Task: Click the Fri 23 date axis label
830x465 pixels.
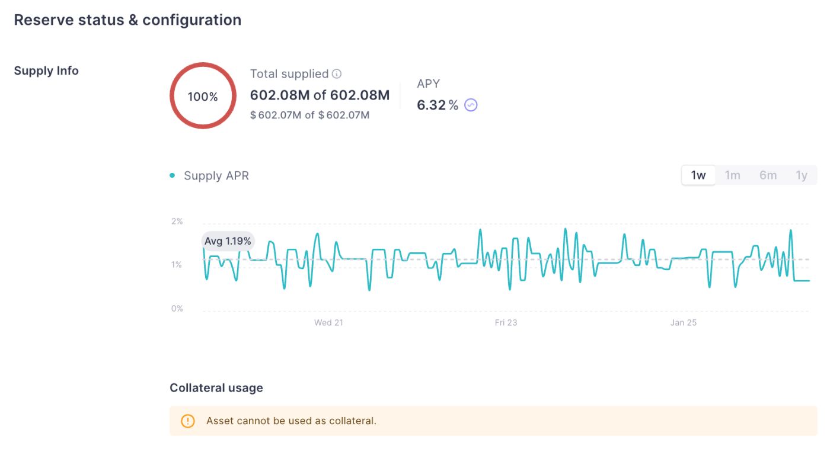Action: [x=506, y=323]
